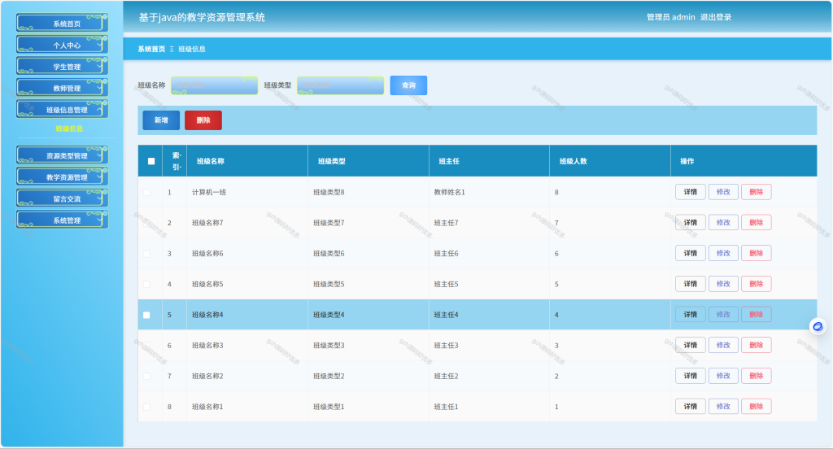Select the 班级信息 submenu item
Screen dimensions: 833x449
(x=69, y=129)
